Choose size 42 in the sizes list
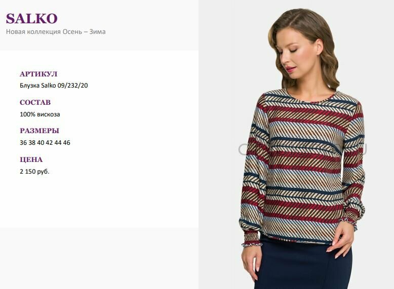The width and height of the screenshot is (394, 289). tap(49, 143)
